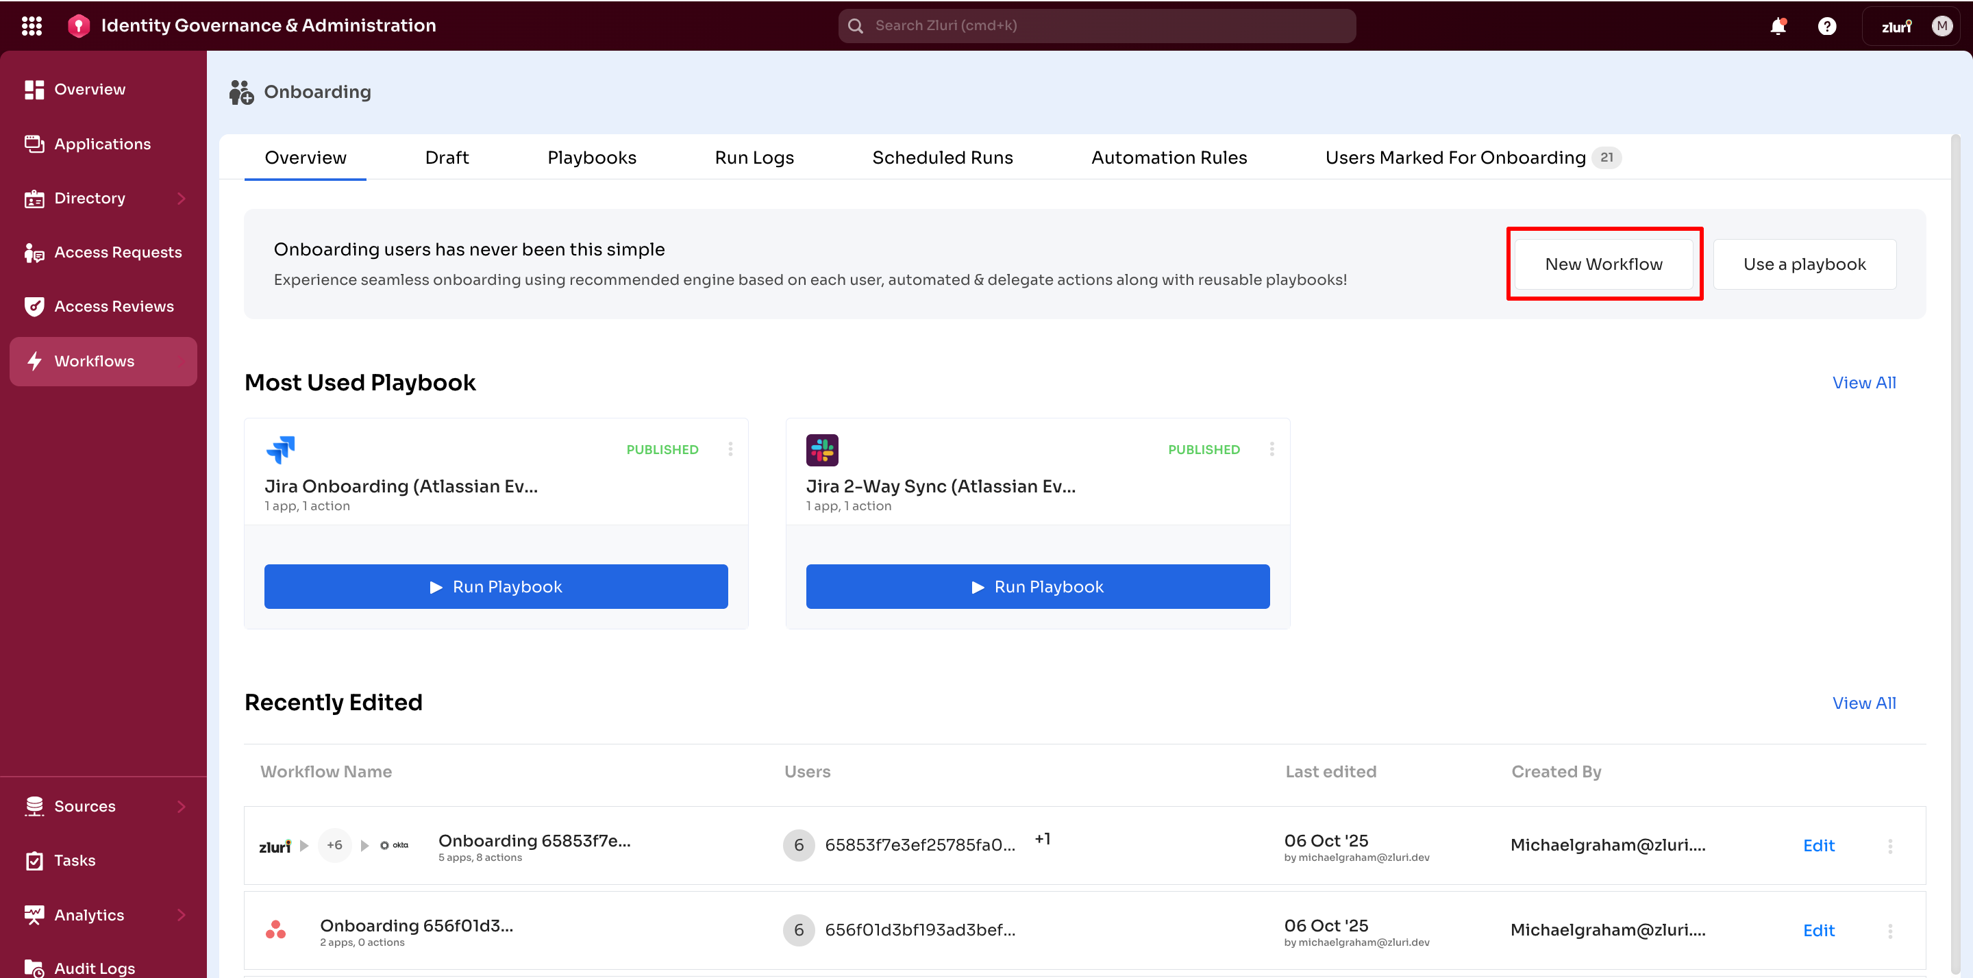Click the New Workflow button
1973x978 pixels.
click(x=1604, y=264)
